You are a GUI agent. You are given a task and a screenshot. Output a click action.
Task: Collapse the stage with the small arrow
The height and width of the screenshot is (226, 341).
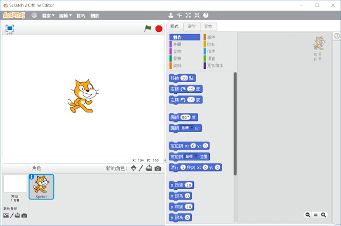pyautogui.click(x=165, y=160)
